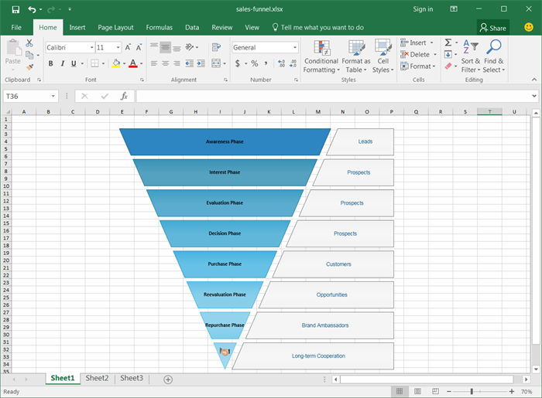Toggle italic formatting button
Viewport: 542px width, 398px height.
pyautogui.click(x=62, y=63)
